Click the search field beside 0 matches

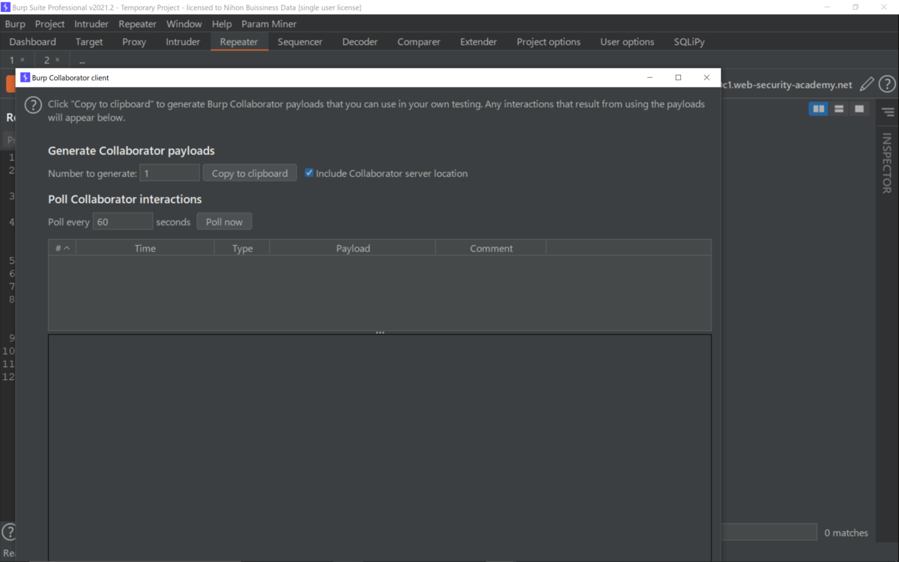769,532
